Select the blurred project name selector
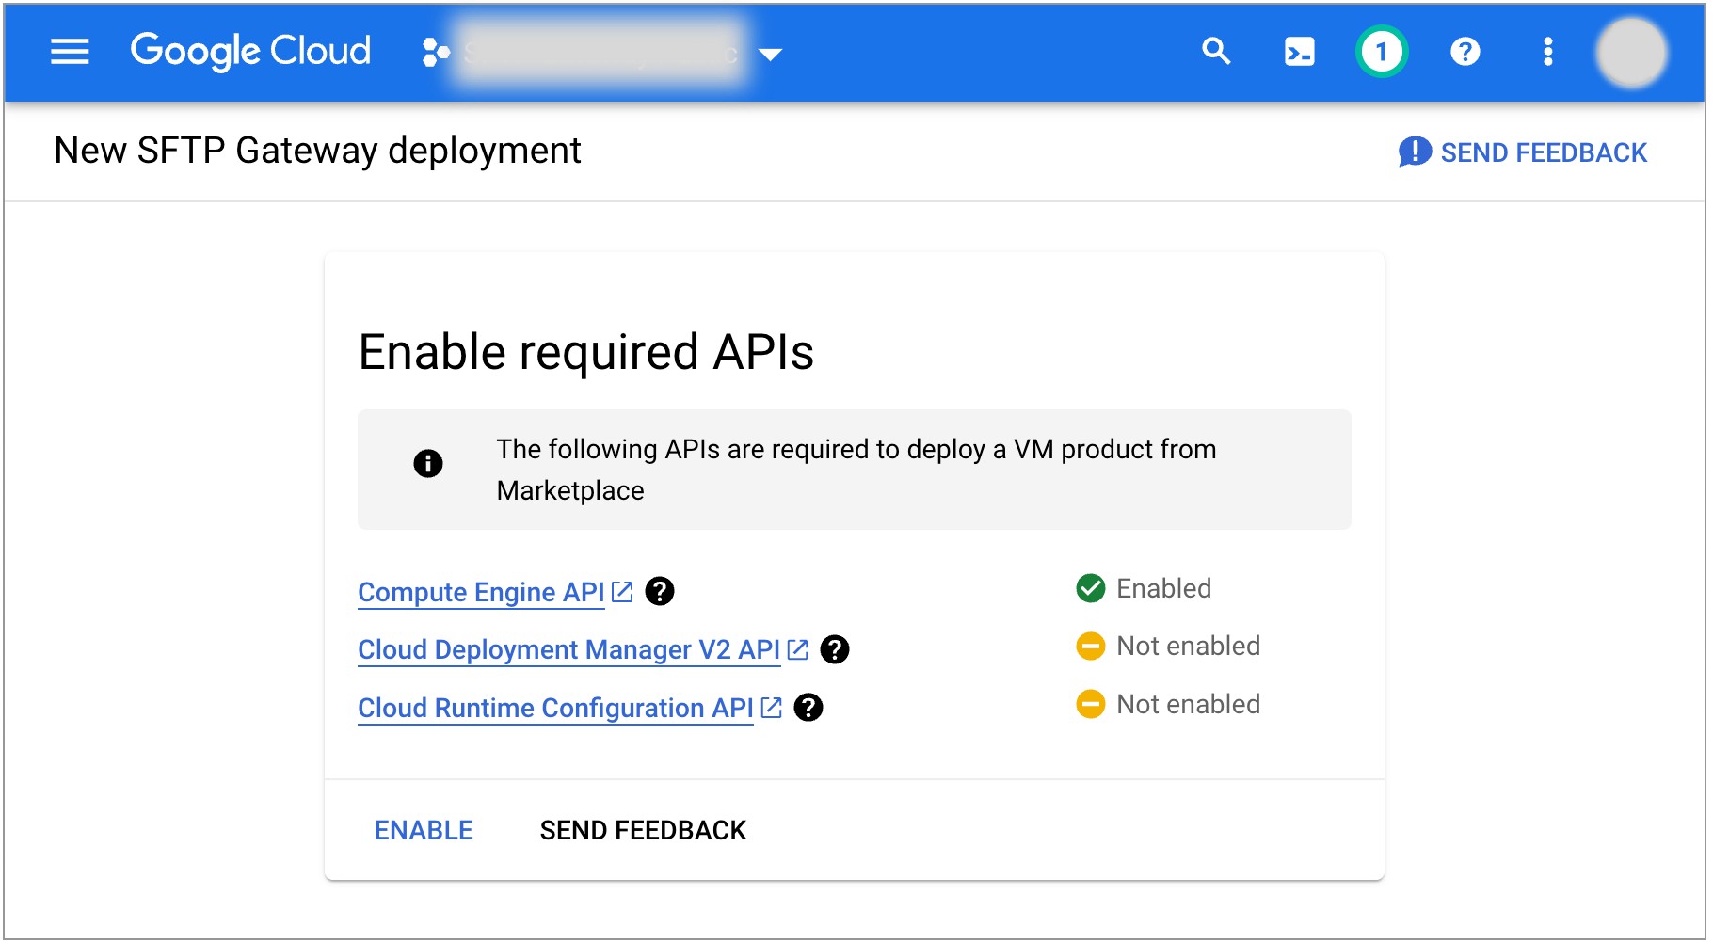Image resolution: width=1713 pixels, height=943 pixels. point(602,53)
